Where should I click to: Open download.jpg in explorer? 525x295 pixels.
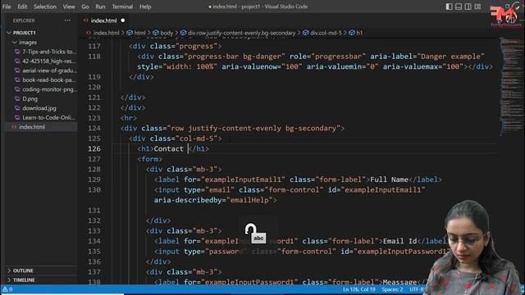point(39,108)
